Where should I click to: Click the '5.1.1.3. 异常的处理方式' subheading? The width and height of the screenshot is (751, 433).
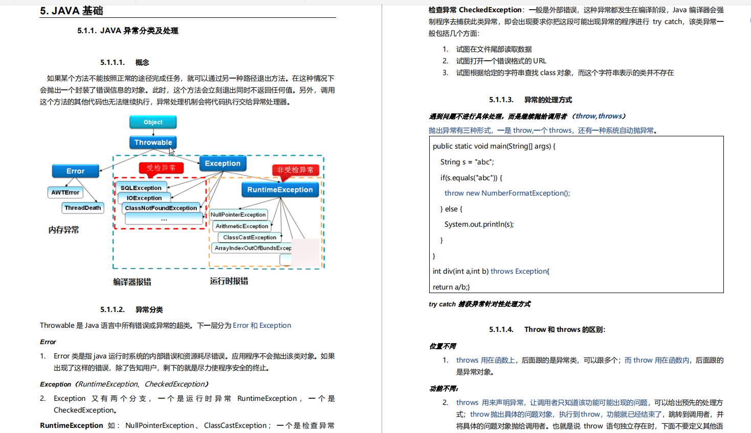pos(531,100)
